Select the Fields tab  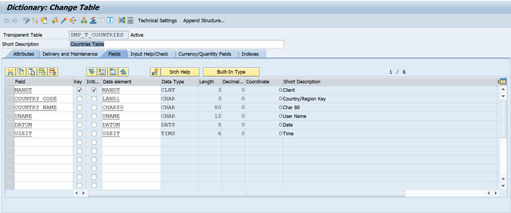[115, 54]
